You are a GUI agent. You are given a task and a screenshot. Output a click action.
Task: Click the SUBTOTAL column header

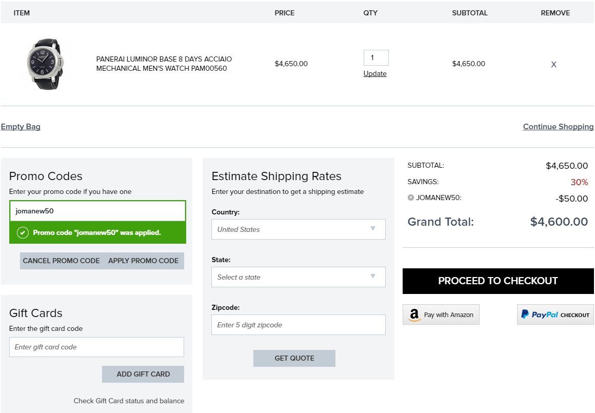470,13
